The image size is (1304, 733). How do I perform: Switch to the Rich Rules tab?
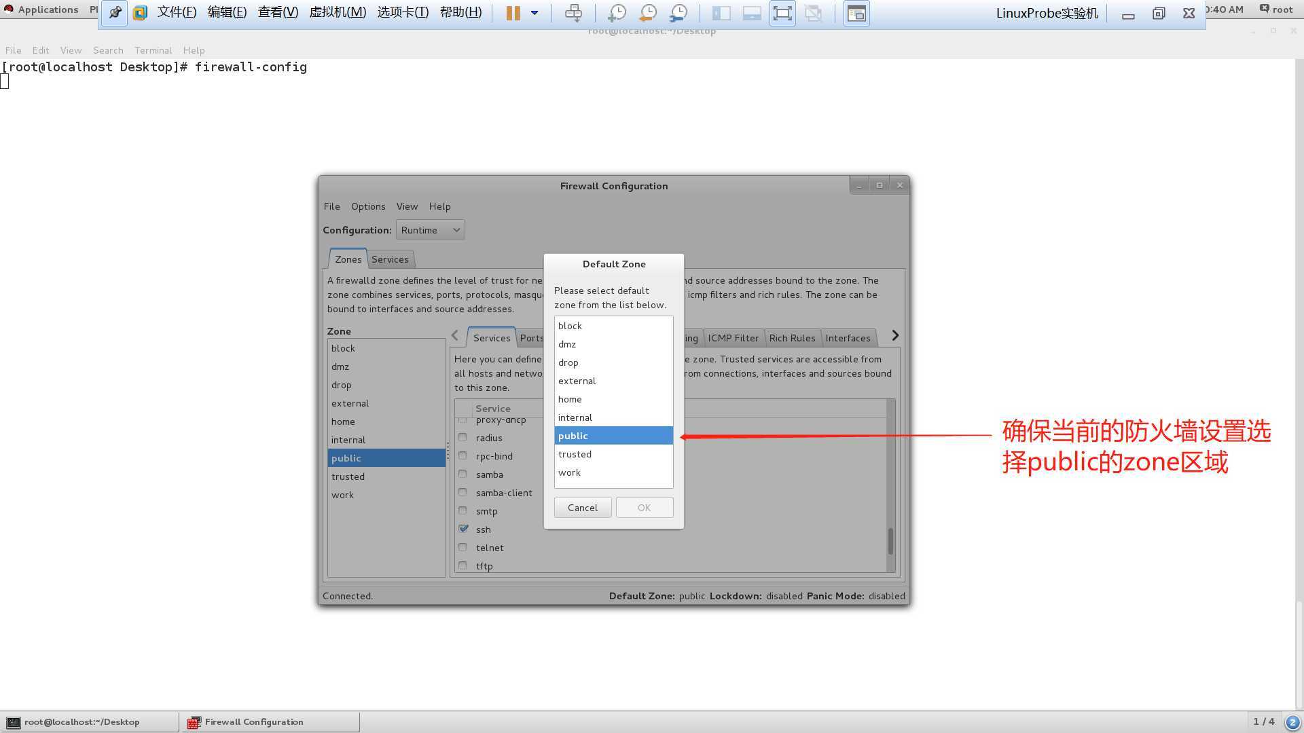click(792, 338)
